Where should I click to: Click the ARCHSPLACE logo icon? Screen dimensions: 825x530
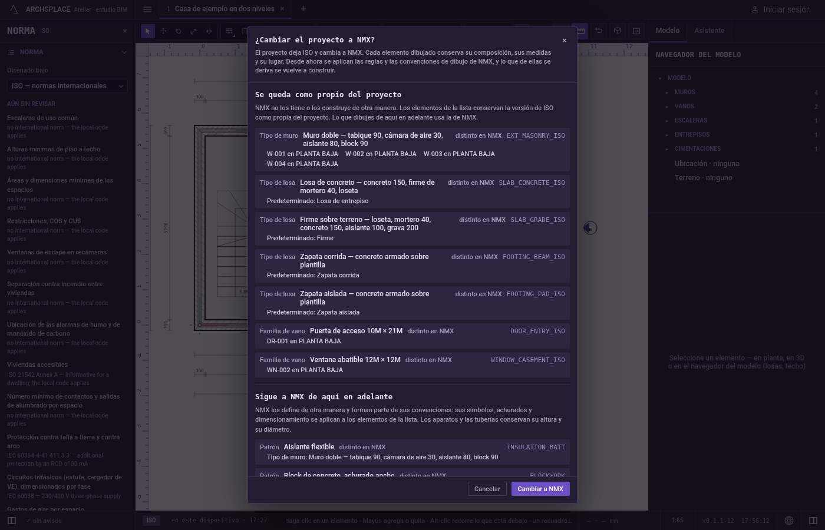point(14,9)
